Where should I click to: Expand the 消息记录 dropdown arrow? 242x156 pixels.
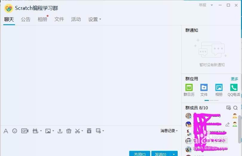click(177, 131)
